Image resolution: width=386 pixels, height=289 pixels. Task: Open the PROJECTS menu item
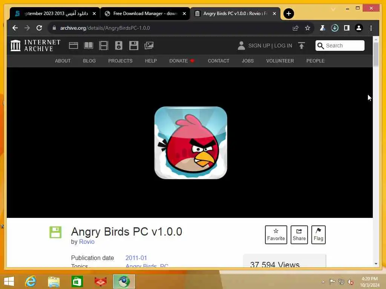pos(120,61)
